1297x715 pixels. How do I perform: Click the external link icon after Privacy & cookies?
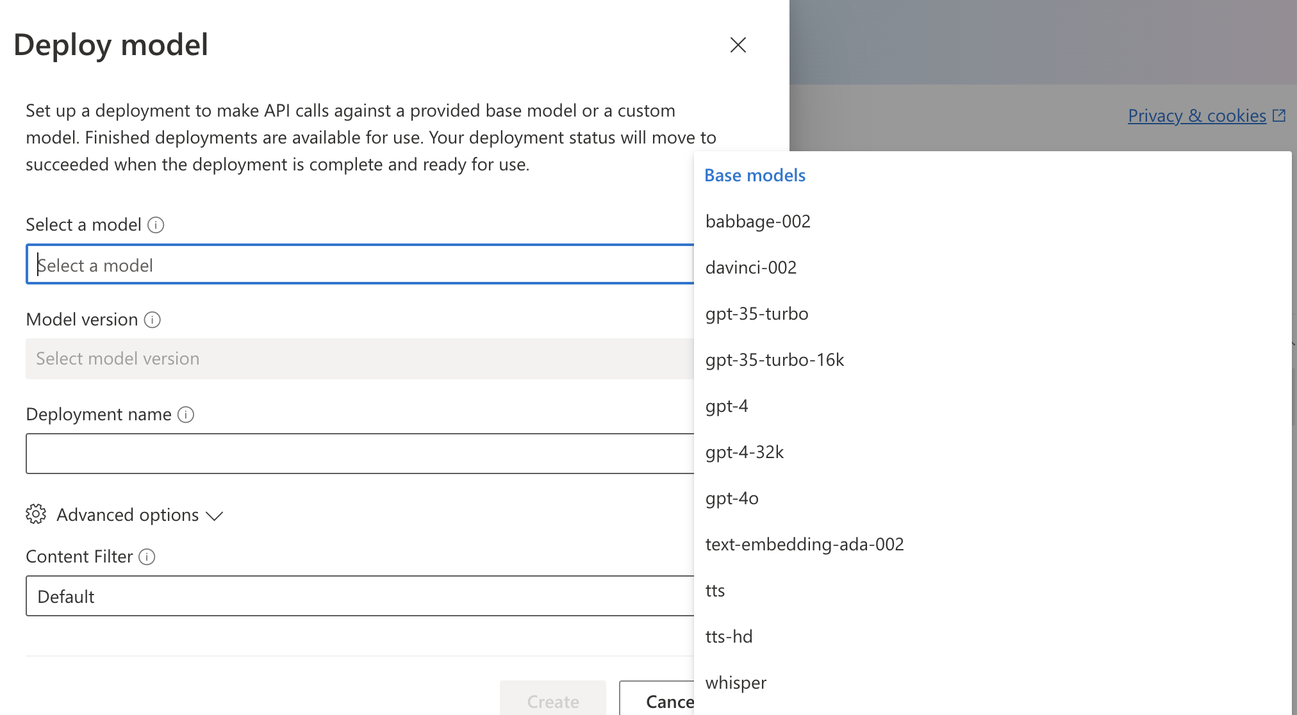[x=1279, y=115]
